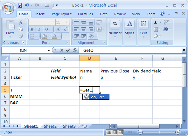Open the Insert ribbon tab
Viewport: 188px width, 136px height.
pos(40,14)
